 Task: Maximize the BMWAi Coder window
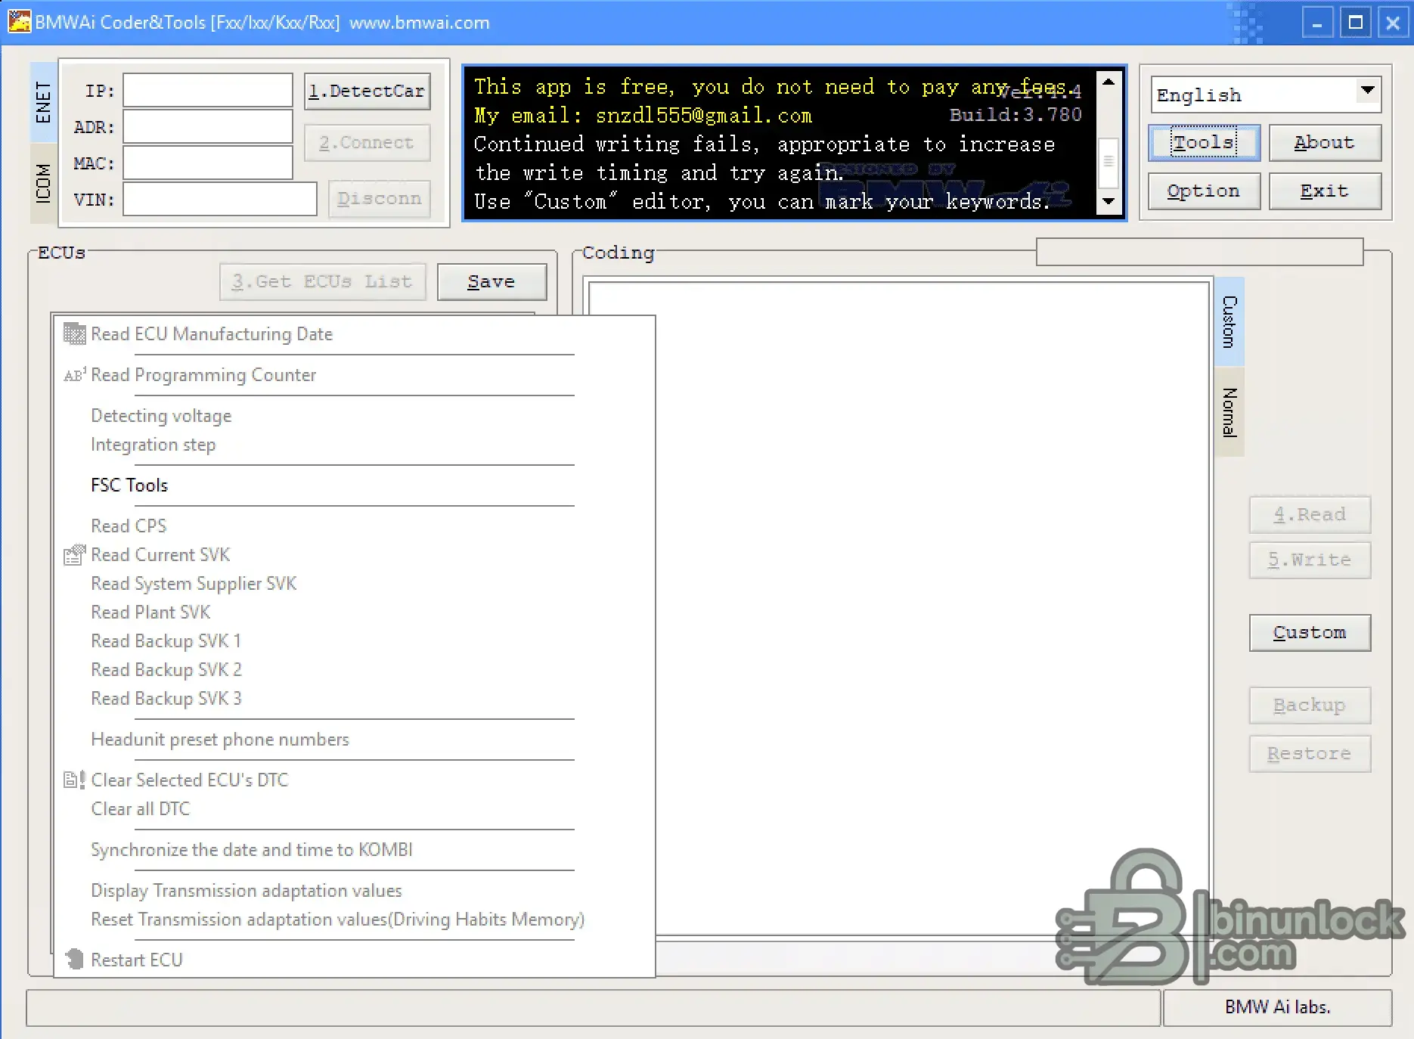(1356, 23)
